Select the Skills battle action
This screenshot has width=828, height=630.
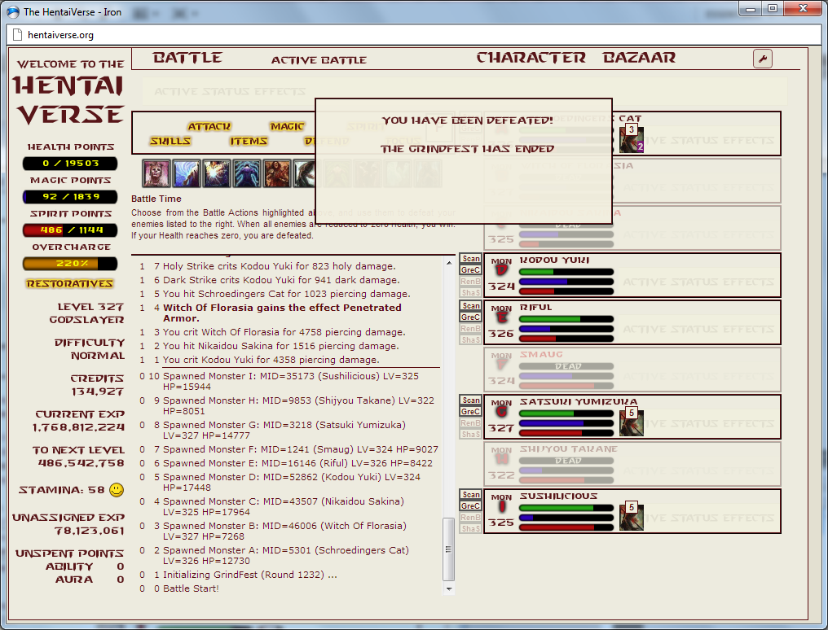pos(170,142)
